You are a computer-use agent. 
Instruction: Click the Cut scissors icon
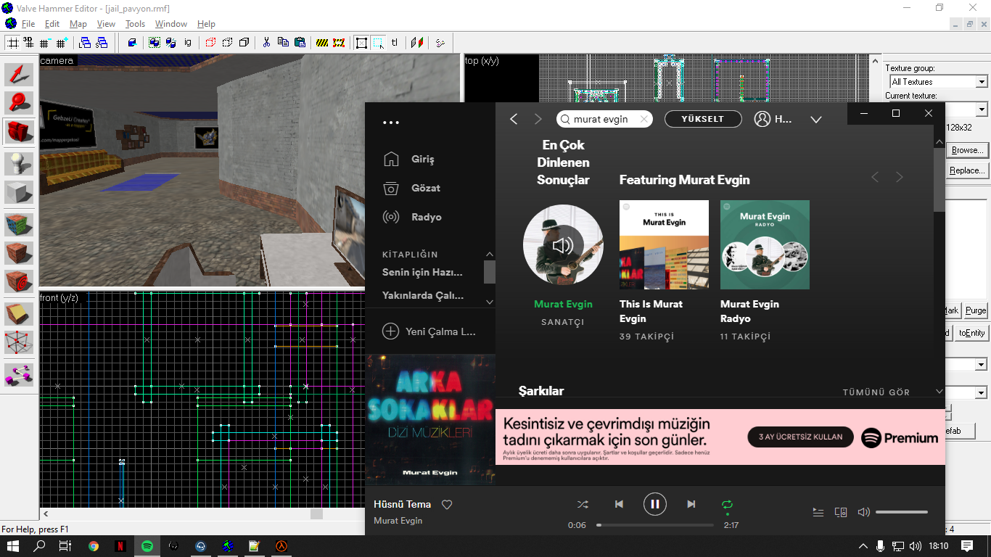266,43
